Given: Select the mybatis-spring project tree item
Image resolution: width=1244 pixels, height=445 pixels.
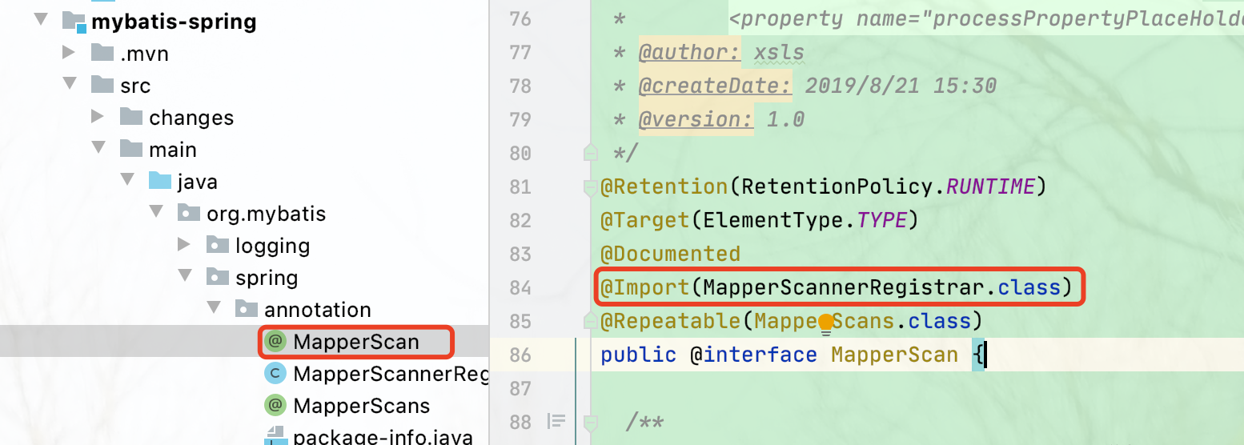Looking at the screenshot, I should [x=174, y=22].
